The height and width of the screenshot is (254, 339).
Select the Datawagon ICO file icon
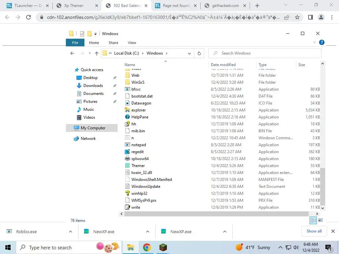(127, 103)
